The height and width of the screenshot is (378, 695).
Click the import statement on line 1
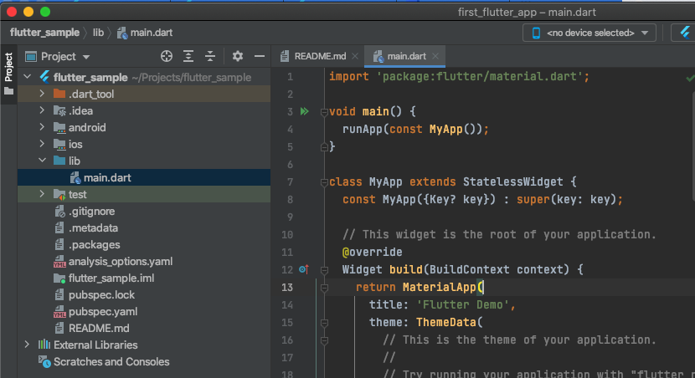click(x=459, y=77)
